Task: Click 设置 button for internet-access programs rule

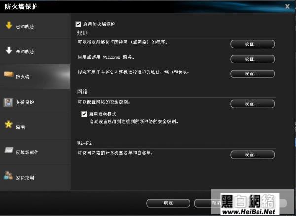Action: [x=253, y=44]
